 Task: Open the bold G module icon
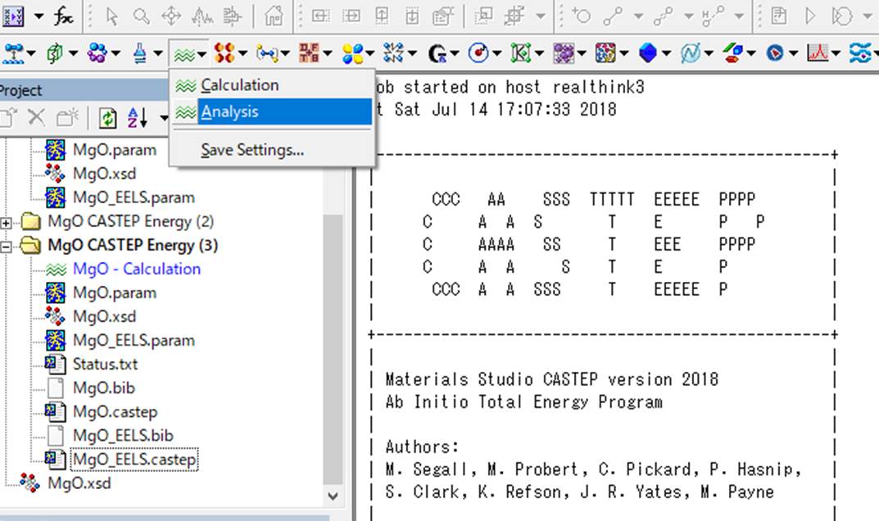[437, 54]
